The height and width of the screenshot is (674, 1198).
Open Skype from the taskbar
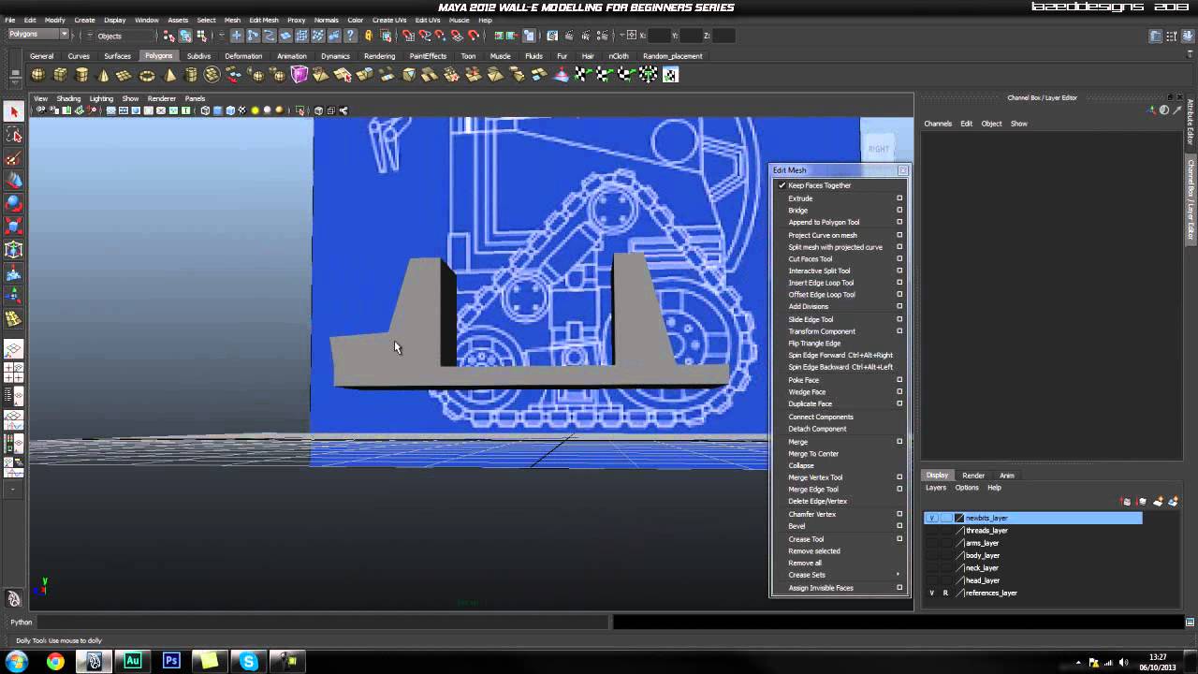[248, 662]
